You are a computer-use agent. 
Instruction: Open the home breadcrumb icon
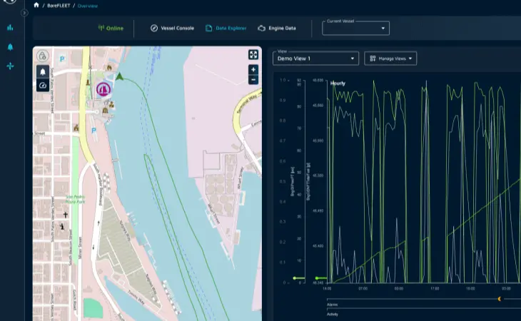tap(36, 5)
